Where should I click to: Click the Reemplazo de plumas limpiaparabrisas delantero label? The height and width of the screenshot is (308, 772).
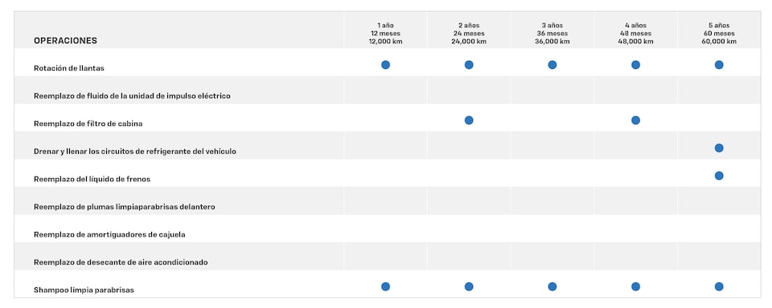(x=125, y=207)
